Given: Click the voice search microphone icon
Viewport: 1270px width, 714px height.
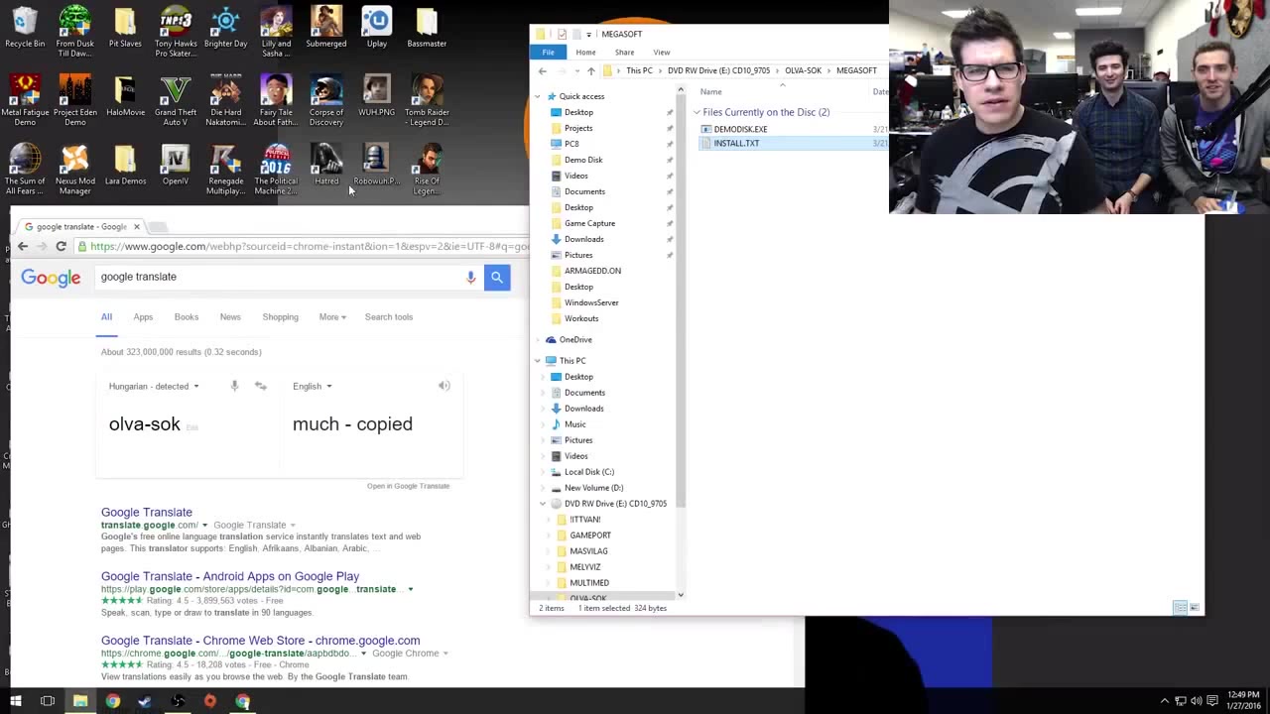Looking at the screenshot, I should 471,278.
